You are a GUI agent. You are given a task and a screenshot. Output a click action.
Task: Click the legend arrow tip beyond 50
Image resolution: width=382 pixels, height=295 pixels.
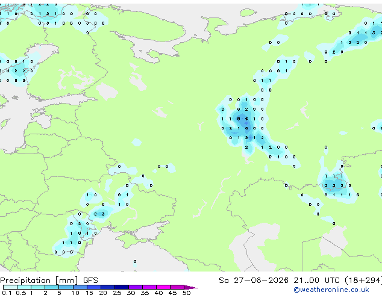point(191,287)
